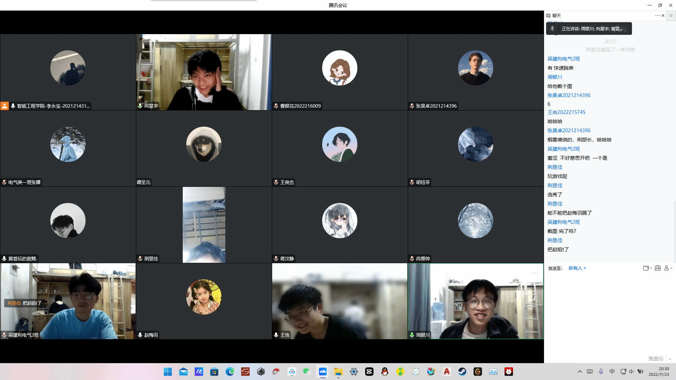The image size is (676, 380).
Task: Expand the send options arrow beside 发送(S)
Action: point(670,359)
